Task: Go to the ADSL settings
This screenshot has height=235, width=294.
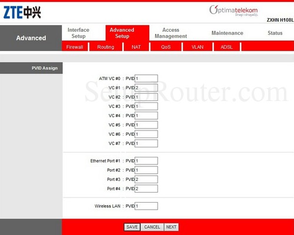Action: (x=226, y=47)
